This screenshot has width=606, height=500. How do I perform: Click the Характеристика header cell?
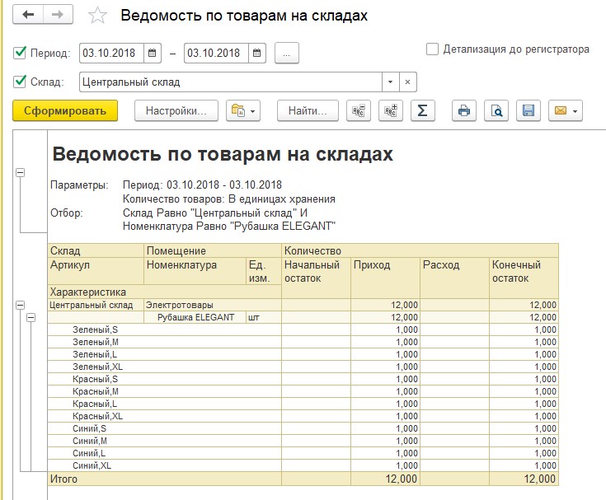pyautogui.click(x=164, y=292)
